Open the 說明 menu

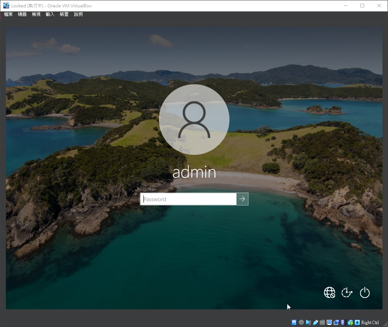tap(78, 14)
